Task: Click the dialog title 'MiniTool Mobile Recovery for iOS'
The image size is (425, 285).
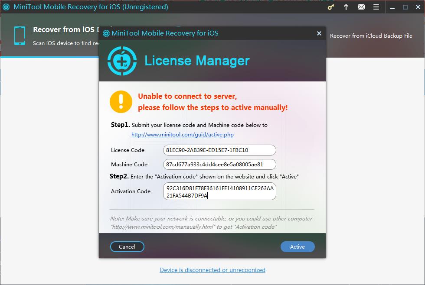Action: point(165,33)
